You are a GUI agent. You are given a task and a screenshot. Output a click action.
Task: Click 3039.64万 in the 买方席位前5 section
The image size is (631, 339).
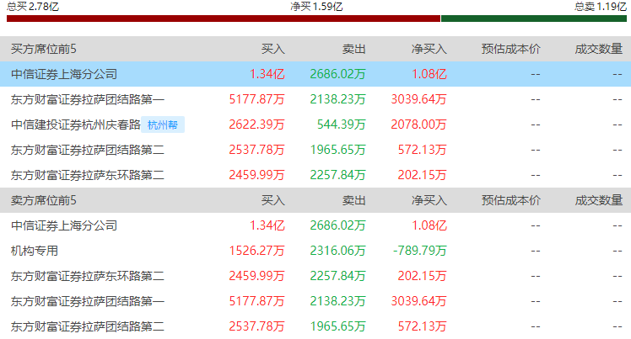[x=419, y=99]
